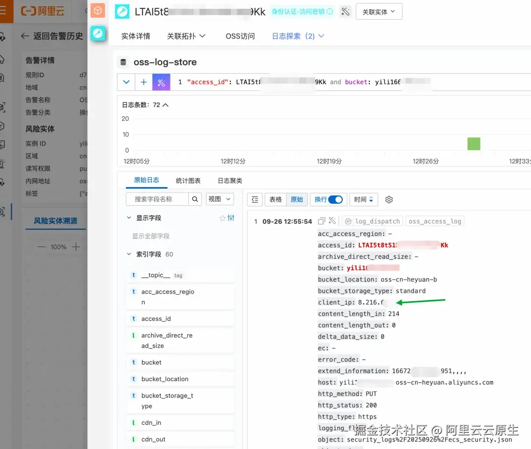Click 显示全部字段 link
Viewport: 531px width, 449px height.
point(151,236)
